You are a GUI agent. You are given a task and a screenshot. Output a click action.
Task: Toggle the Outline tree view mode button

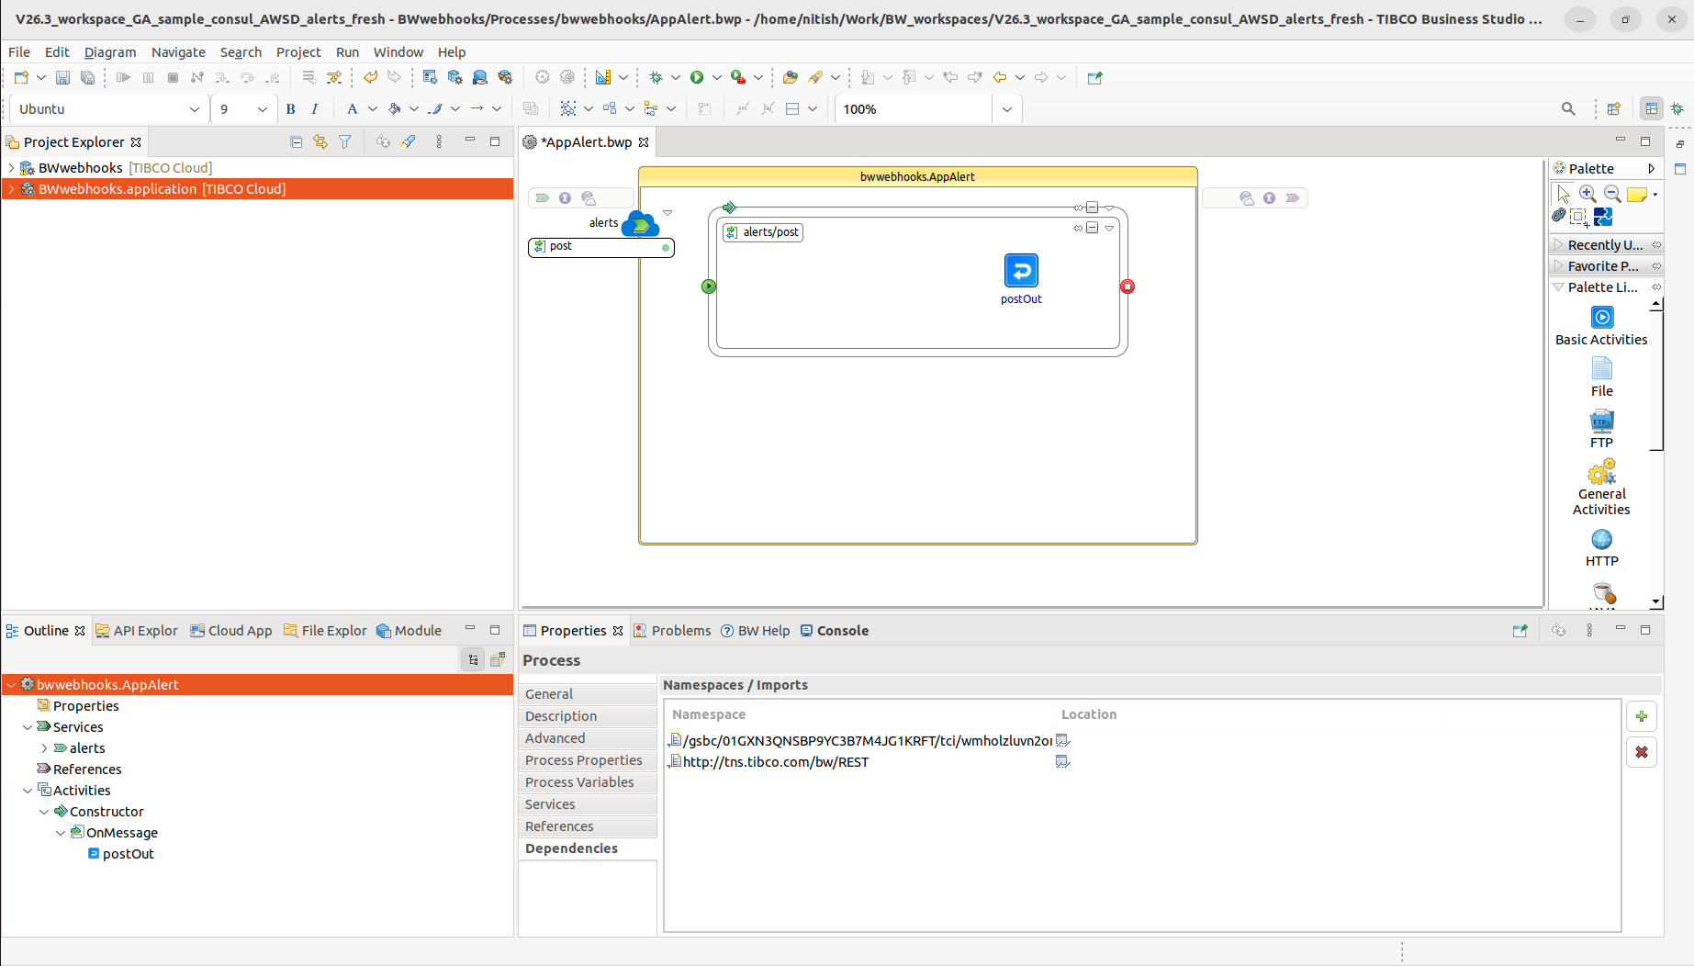point(473,659)
